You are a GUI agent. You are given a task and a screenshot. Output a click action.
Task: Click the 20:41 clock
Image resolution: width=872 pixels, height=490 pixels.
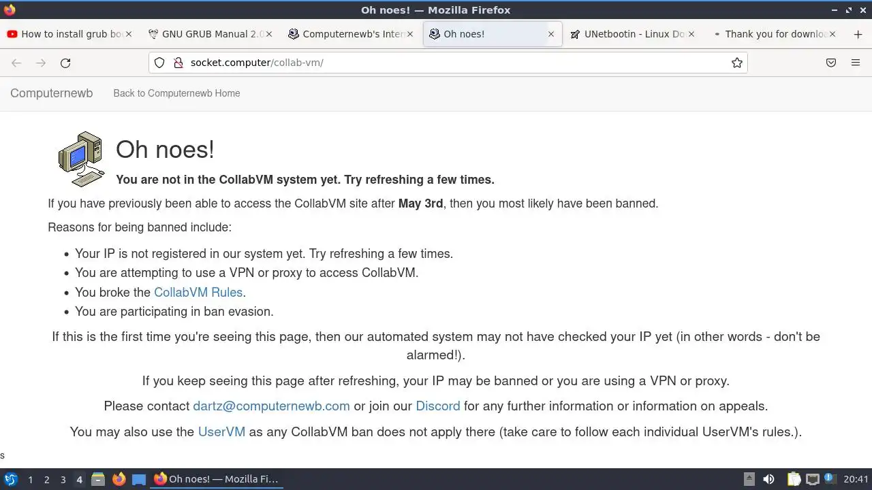click(856, 479)
